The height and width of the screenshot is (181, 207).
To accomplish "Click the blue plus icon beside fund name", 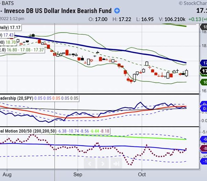I will click(x=117, y=11).
